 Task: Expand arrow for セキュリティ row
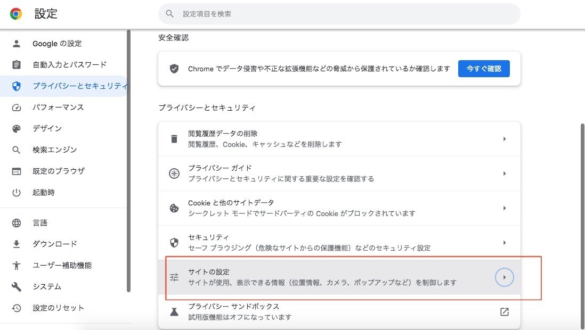point(505,243)
